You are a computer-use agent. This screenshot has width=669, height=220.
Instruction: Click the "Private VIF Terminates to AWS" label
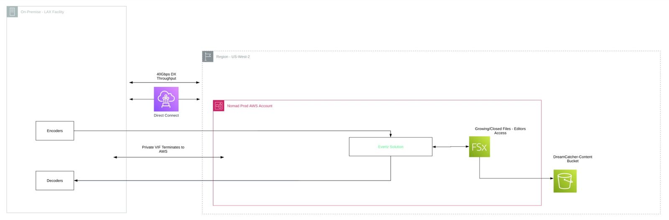[x=163, y=149]
